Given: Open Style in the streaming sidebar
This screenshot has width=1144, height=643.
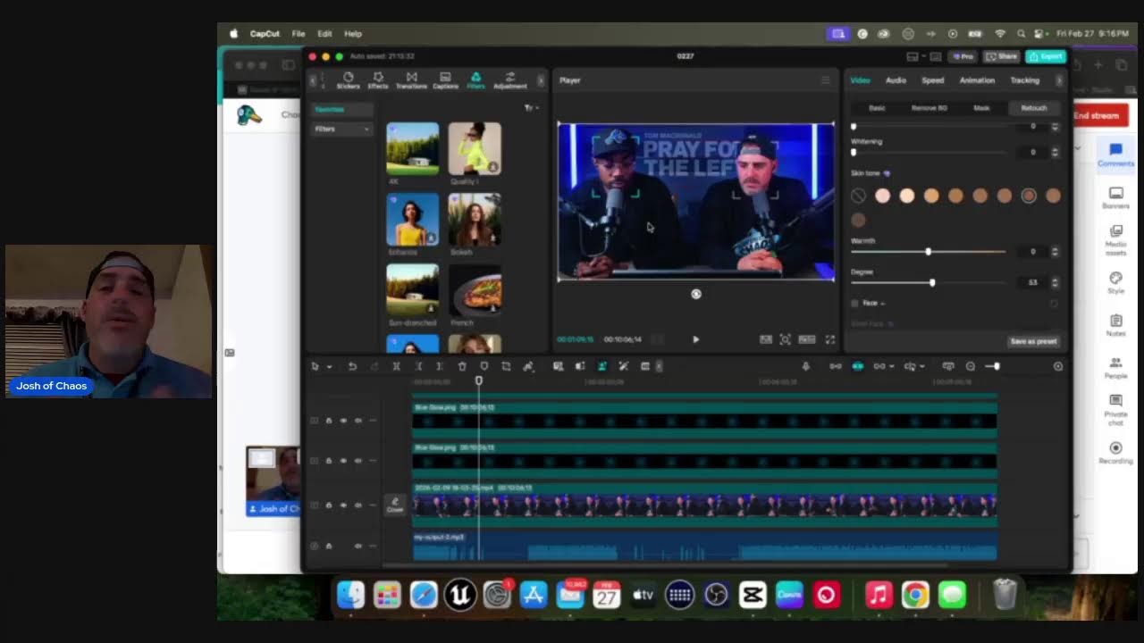Looking at the screenshot, I should (x=1115, y=283).
